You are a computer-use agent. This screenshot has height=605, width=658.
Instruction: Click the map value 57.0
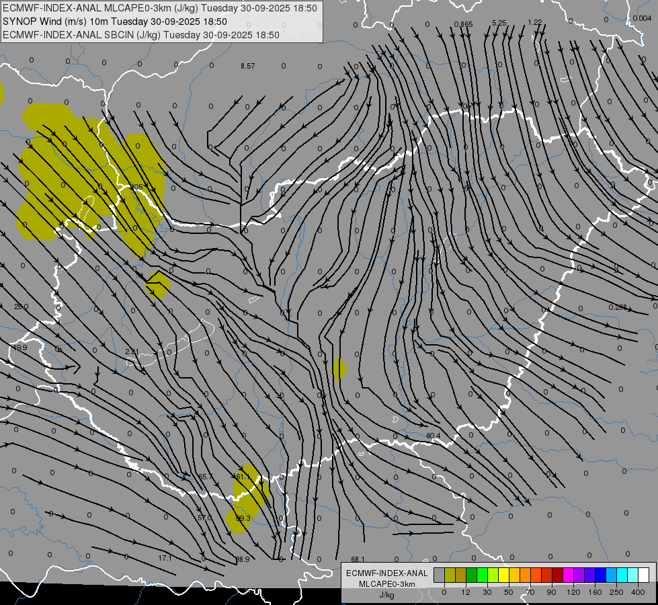(x=205, y=518)
